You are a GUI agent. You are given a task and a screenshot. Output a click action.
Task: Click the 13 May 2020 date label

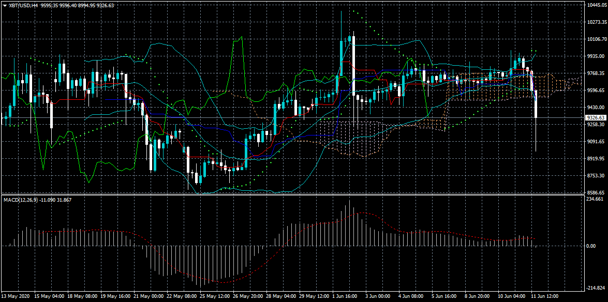[16, 297]
